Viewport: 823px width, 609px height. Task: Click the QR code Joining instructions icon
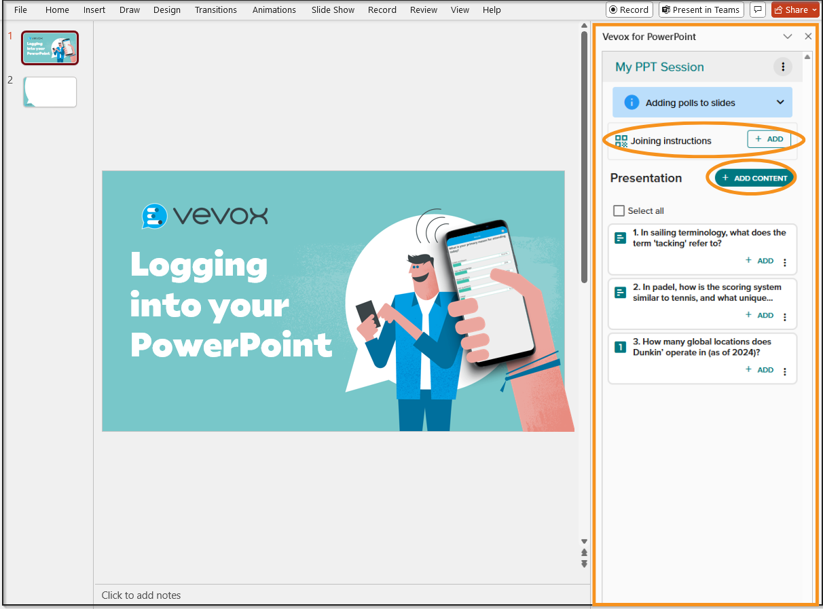point(621,141)
